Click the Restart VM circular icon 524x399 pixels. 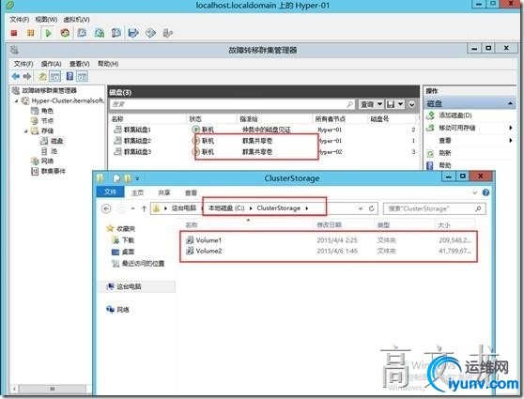[65, 33]
